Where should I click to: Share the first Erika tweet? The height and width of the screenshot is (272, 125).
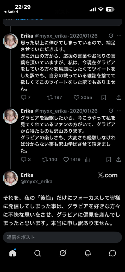pyautogui.click(x=119, y=98)
